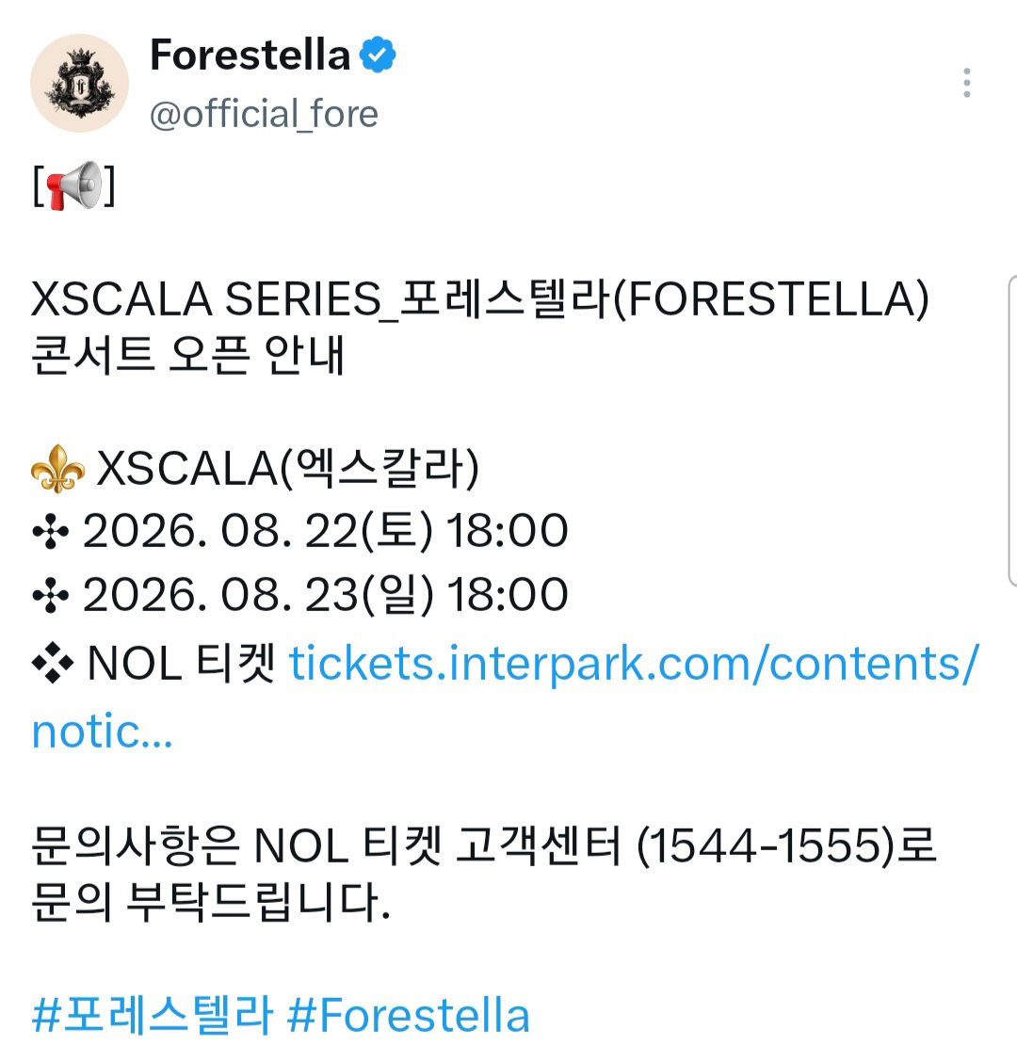
Task: Open the Forestella profile avatar
Action: [79, 83]
